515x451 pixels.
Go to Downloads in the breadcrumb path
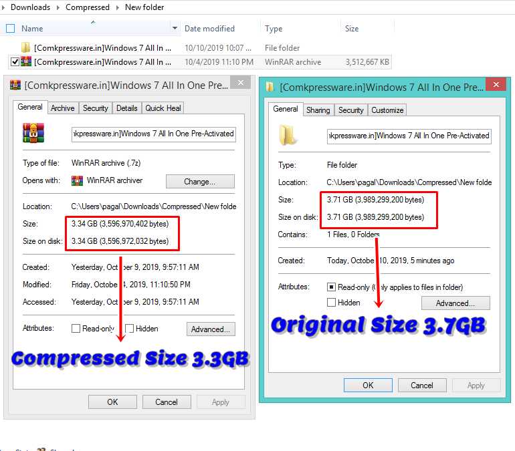[31, 7]
